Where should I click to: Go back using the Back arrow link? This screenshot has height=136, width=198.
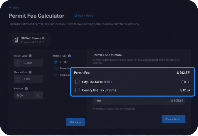click(14, 8)
